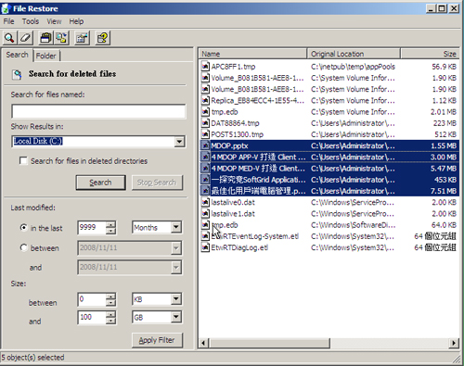Image resolution: width=464 pixels, height=366 pixels.
Task: Enable Search for files in deleted directories
Action: [23, 161]
